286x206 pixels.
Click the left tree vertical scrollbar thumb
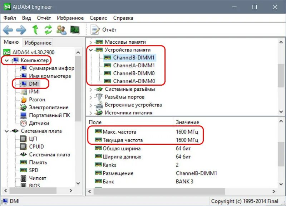tap(78, 88)
